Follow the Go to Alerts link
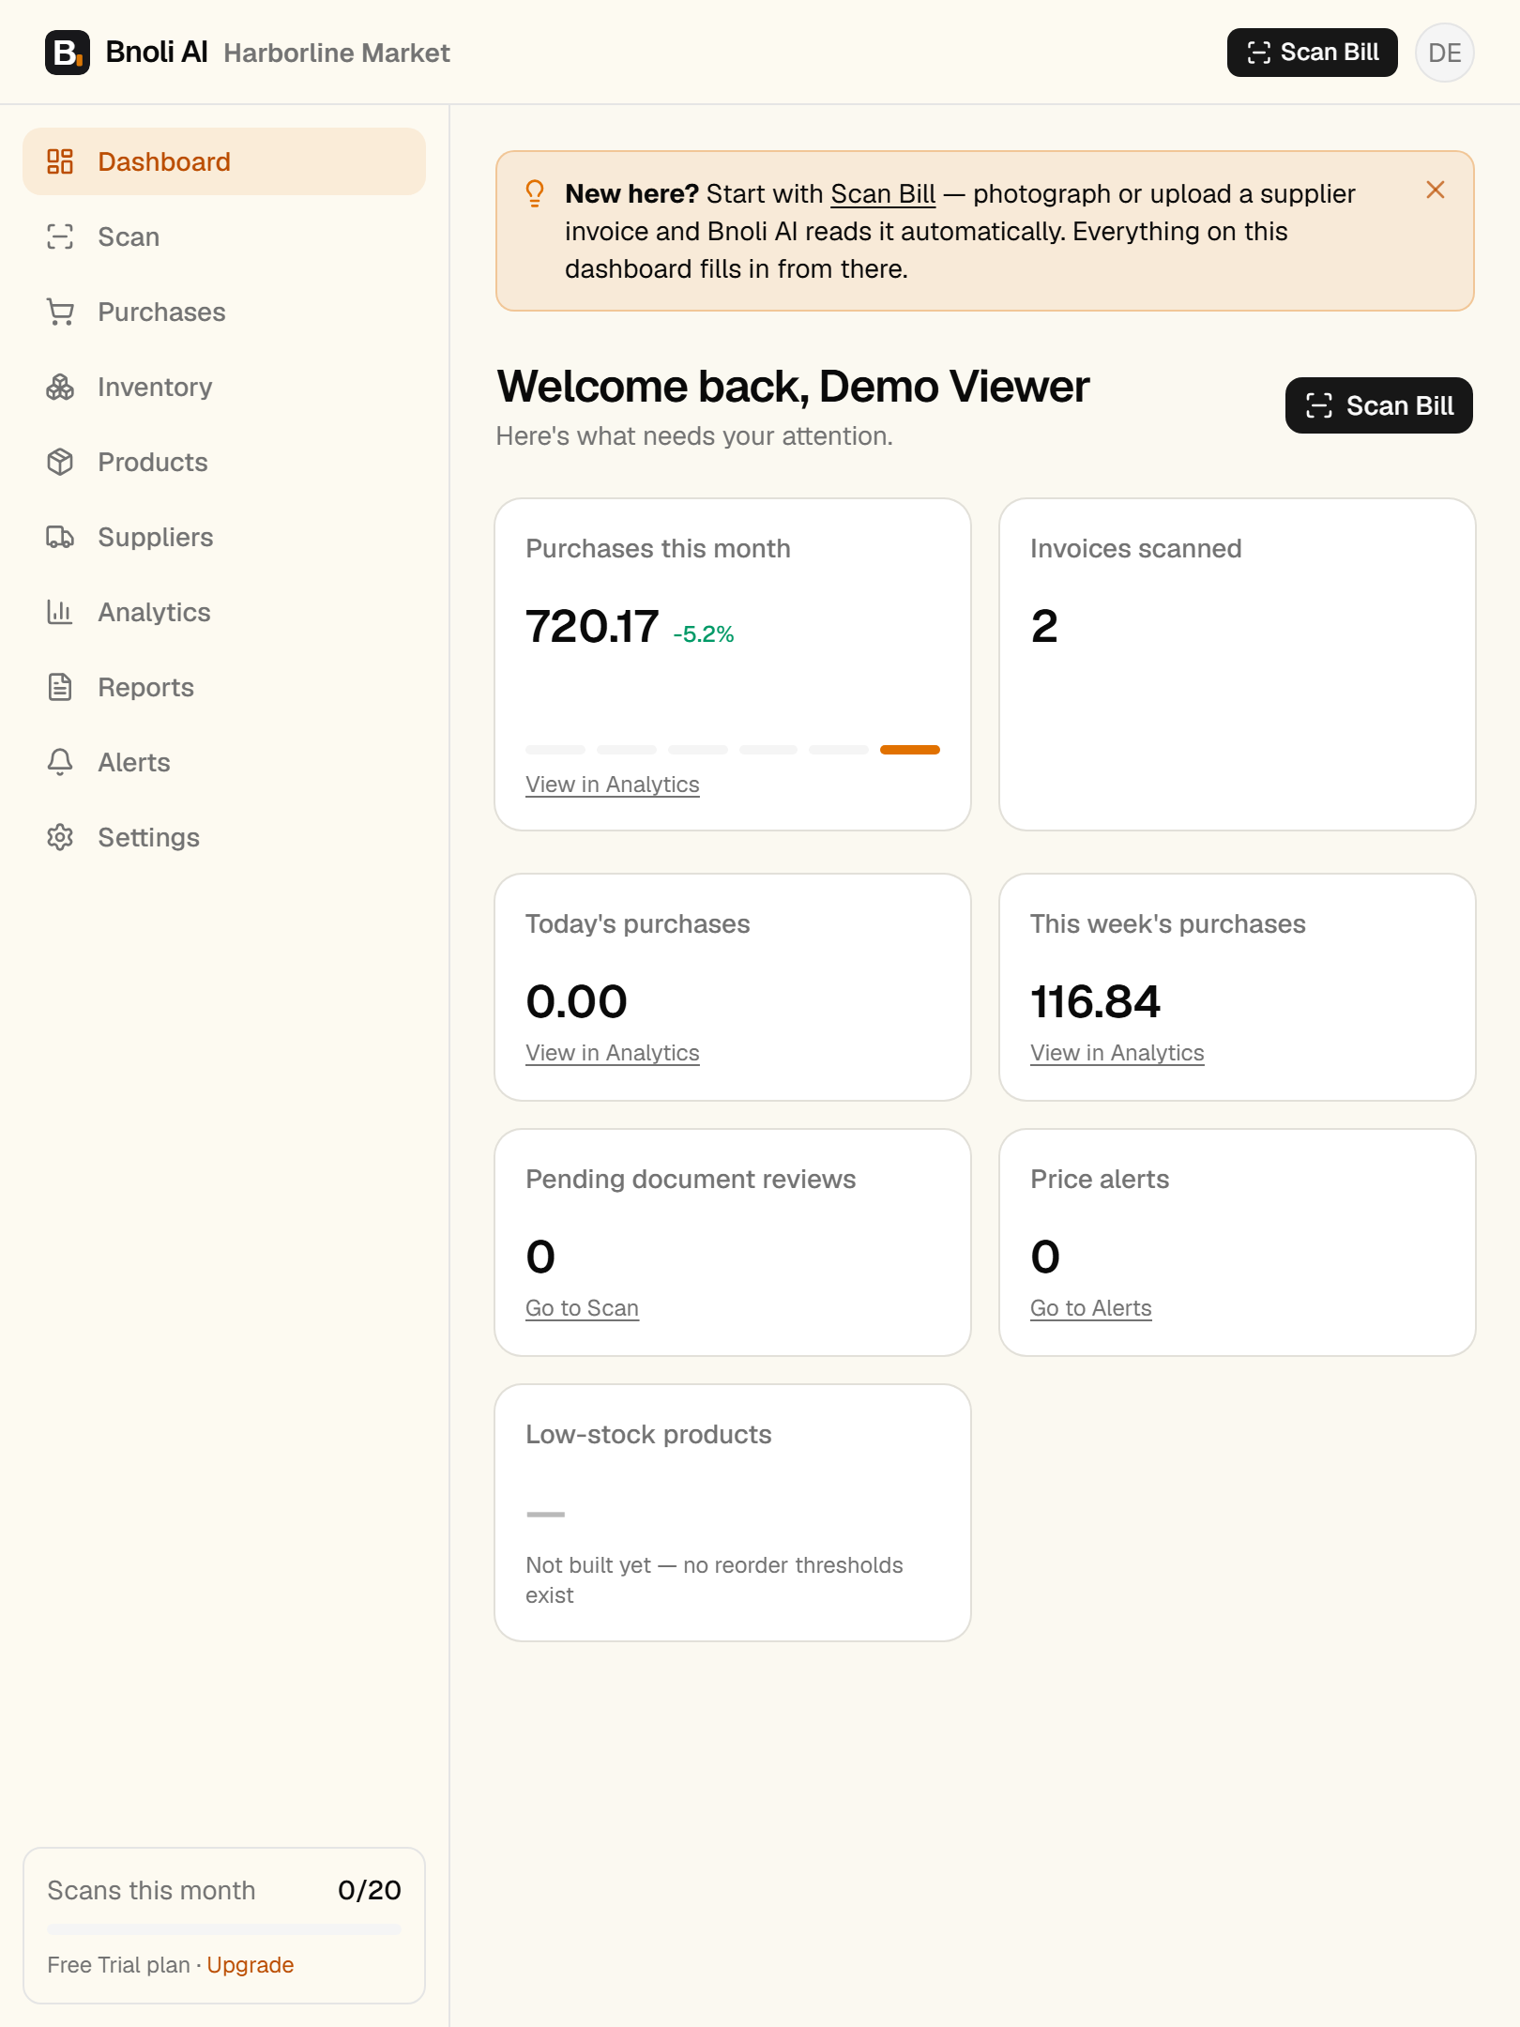 1091,1308
